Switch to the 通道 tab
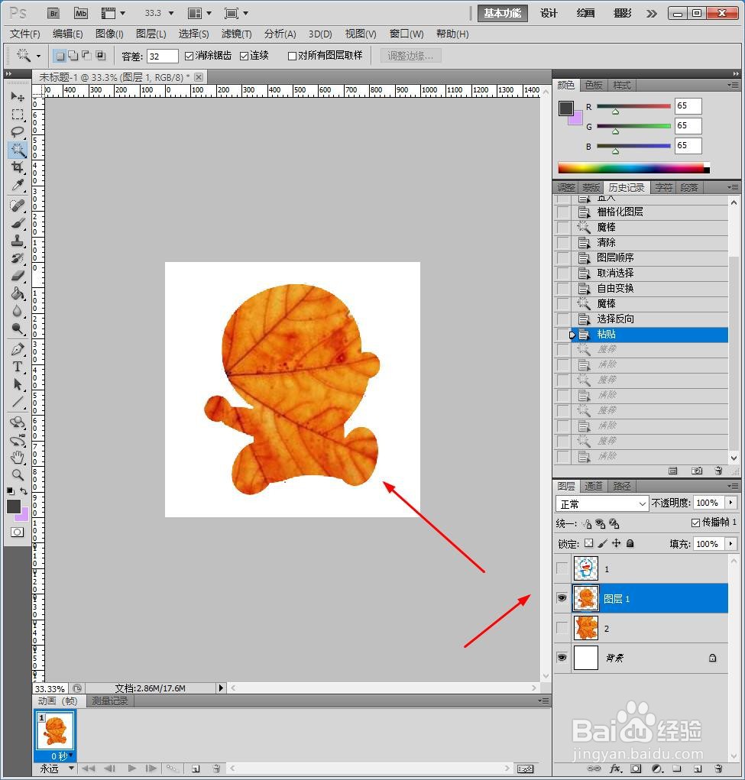Screen dimensions: 745x780 pyautogui.click(x=594, y=486)
